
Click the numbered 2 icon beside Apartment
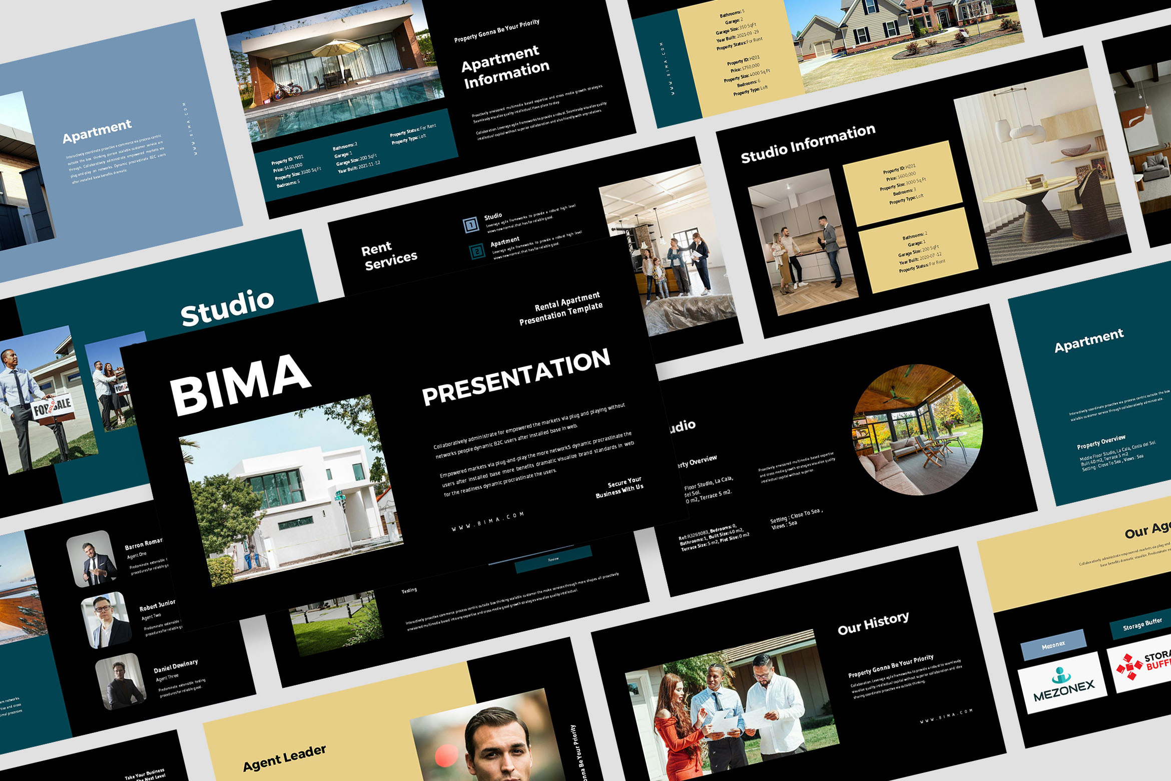tap(477, 251)
